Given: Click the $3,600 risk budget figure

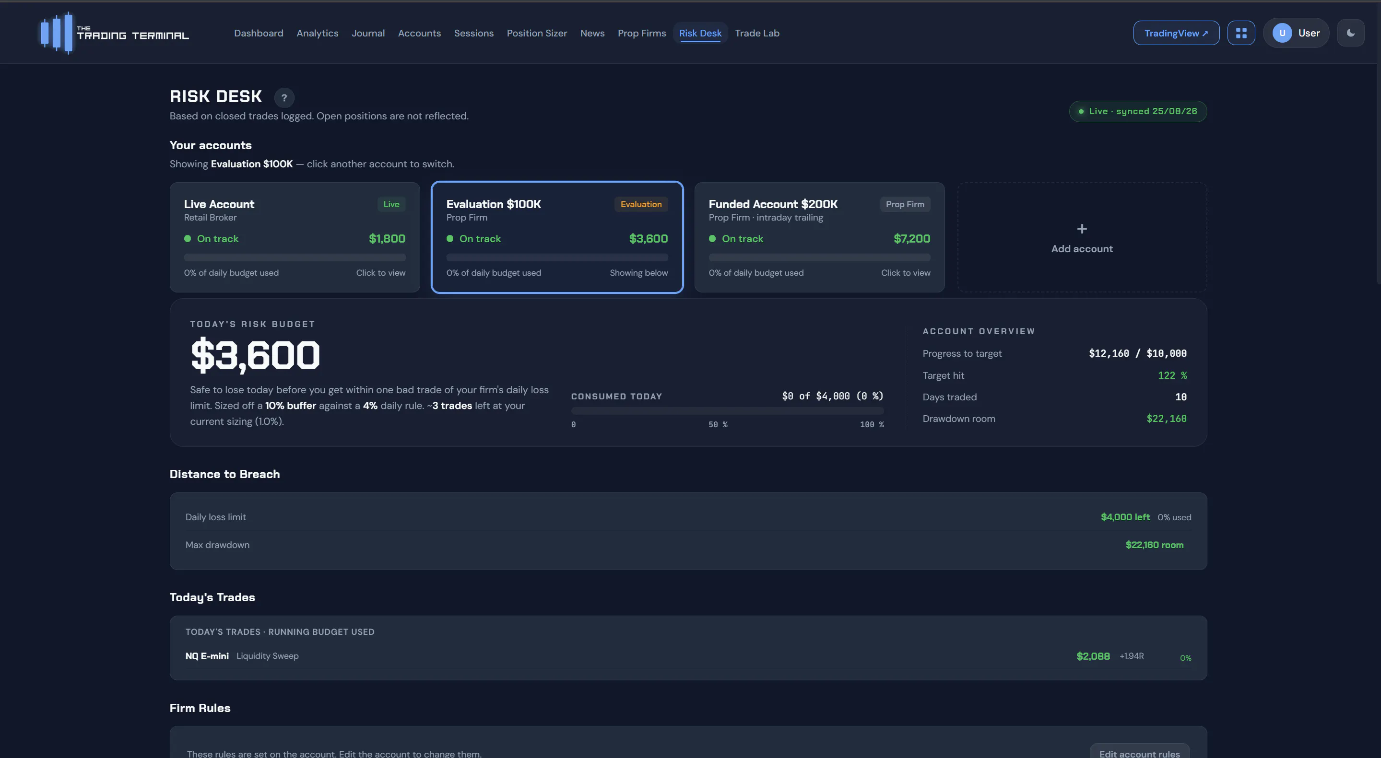Looking at the screenshot, I should [255, 355].
